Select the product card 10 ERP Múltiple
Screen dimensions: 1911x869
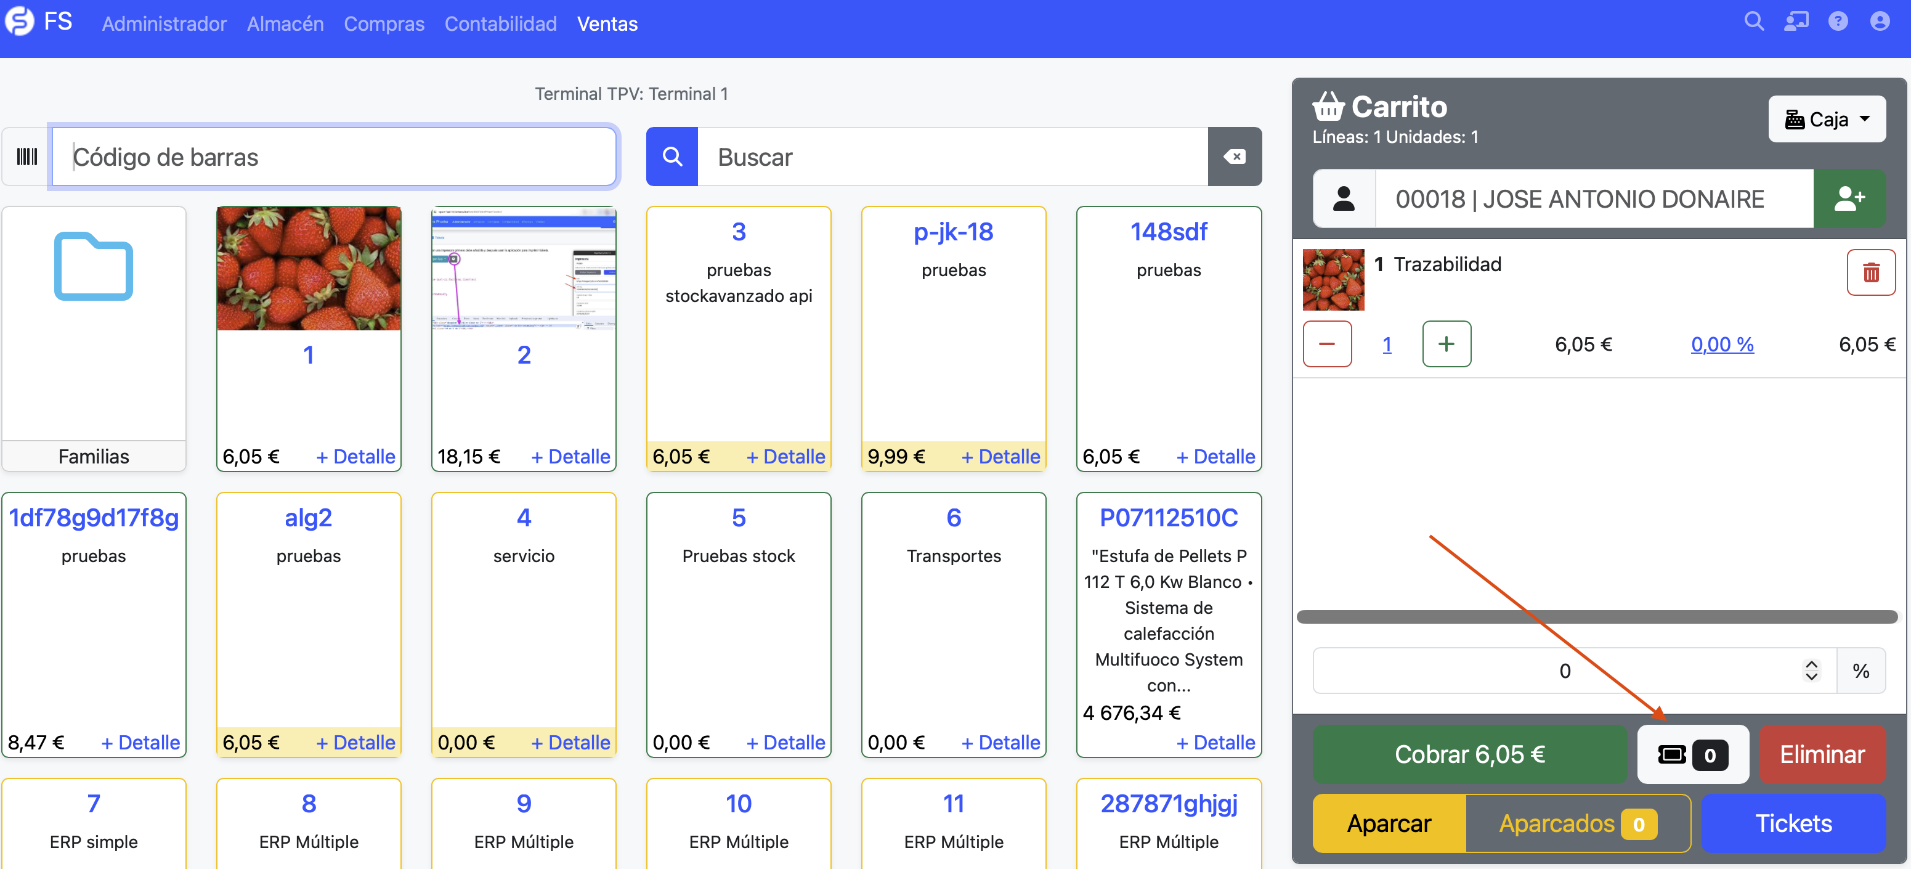(x=739, y=824)
